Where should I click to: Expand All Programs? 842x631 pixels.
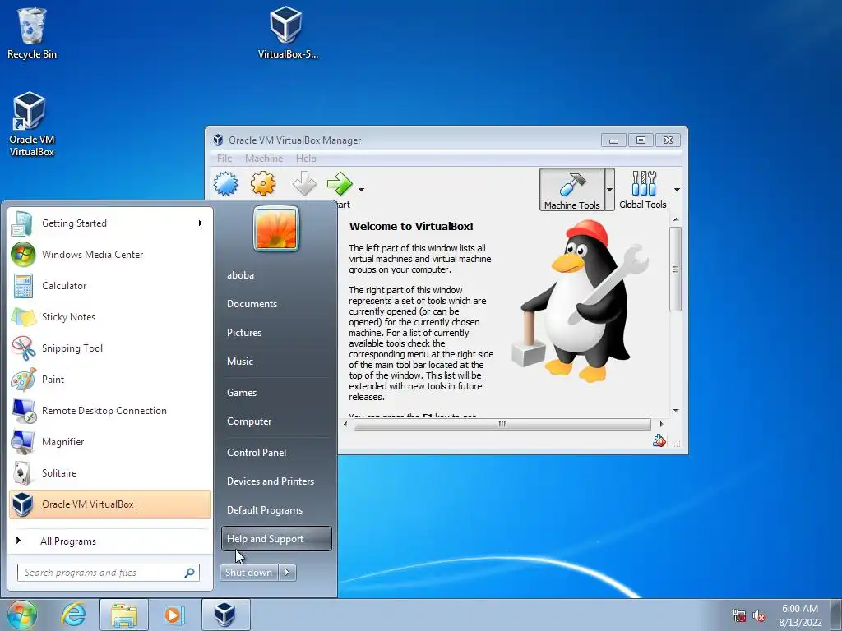110,541
